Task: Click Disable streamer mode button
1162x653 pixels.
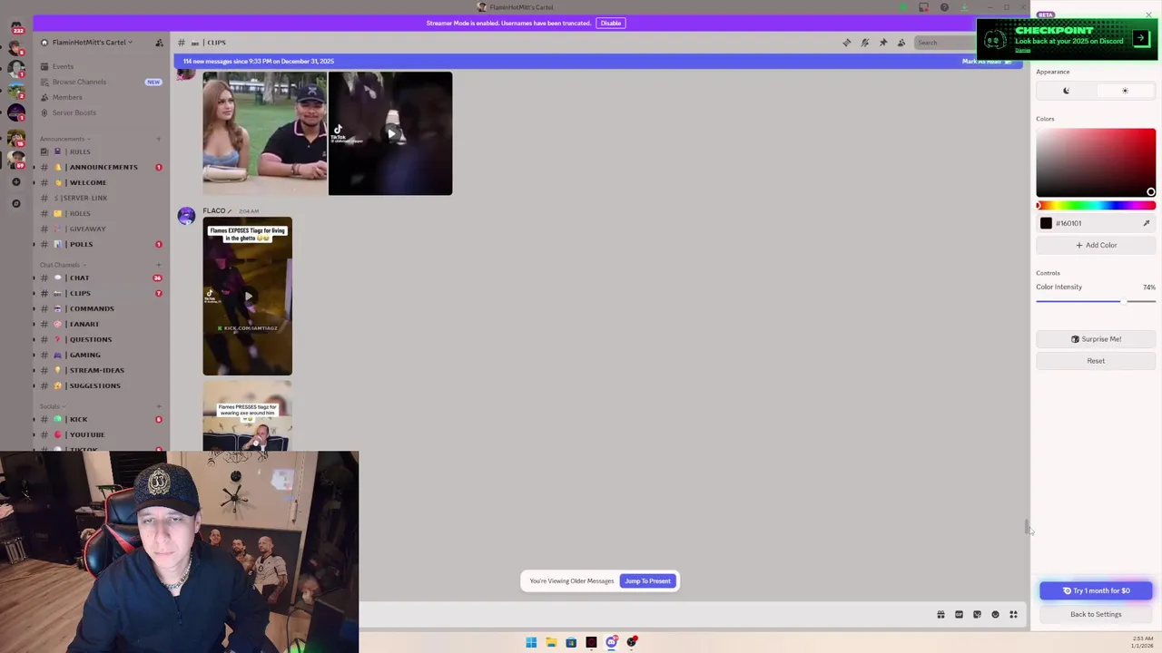Action: (x=611, y=23)
